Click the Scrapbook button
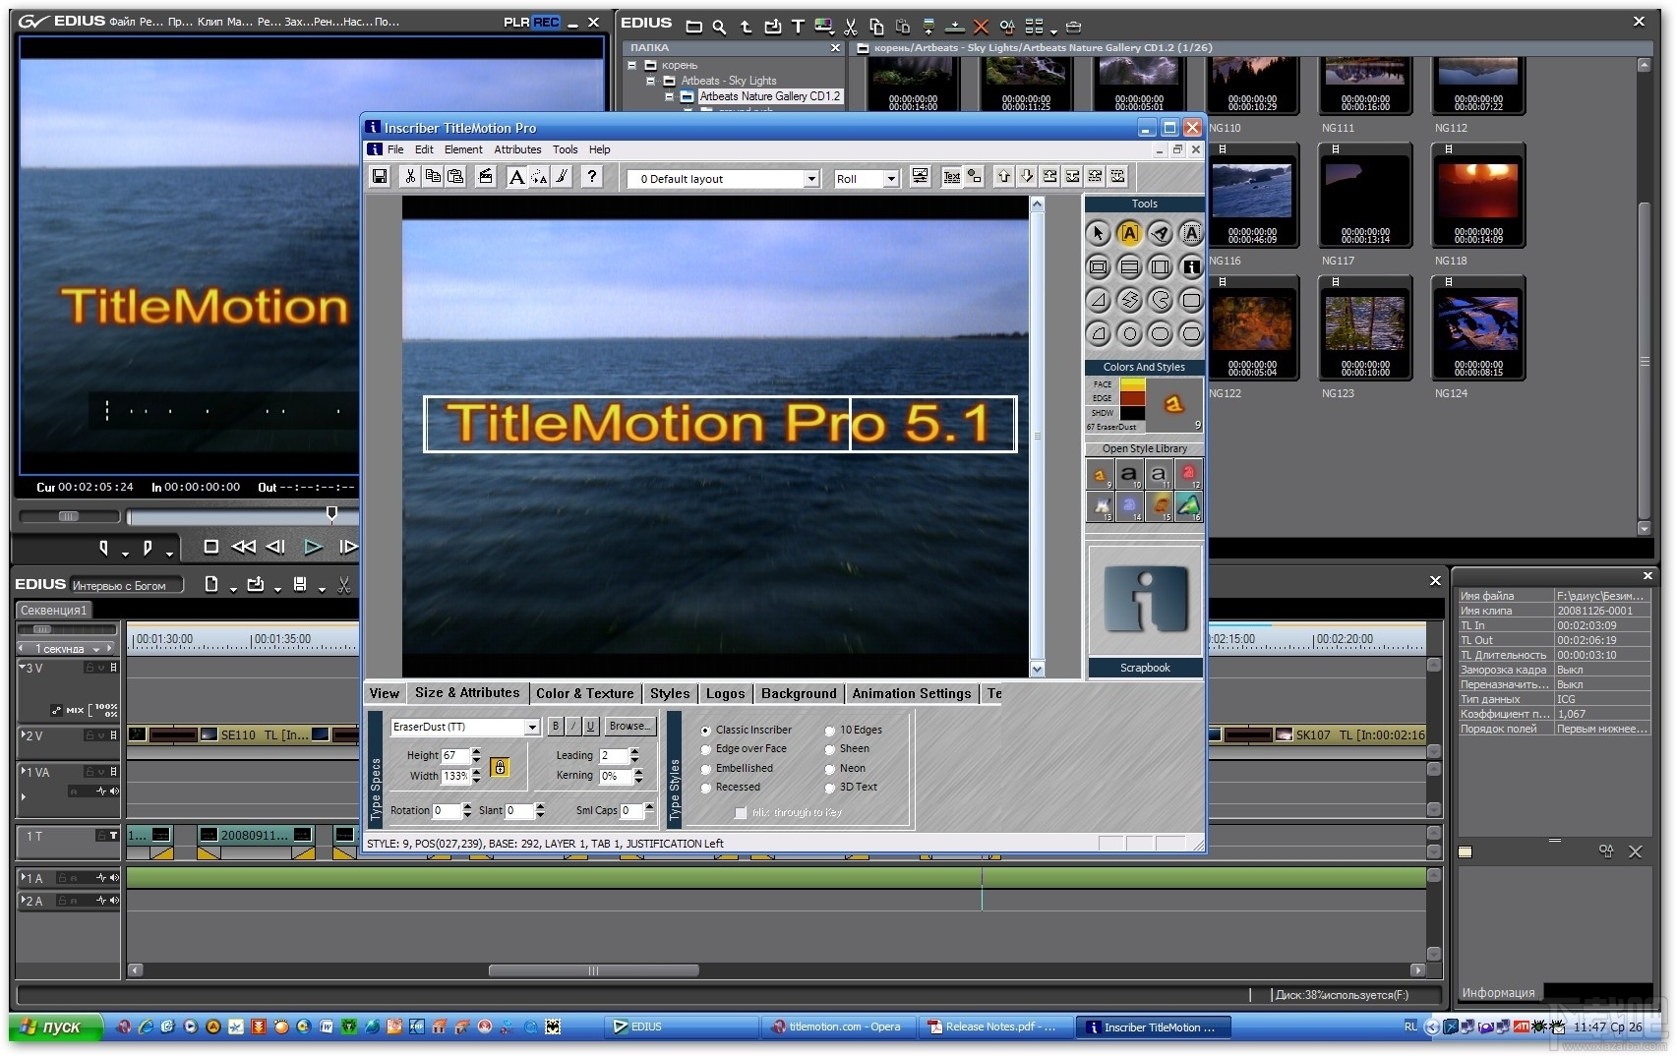 (1145, 668)
